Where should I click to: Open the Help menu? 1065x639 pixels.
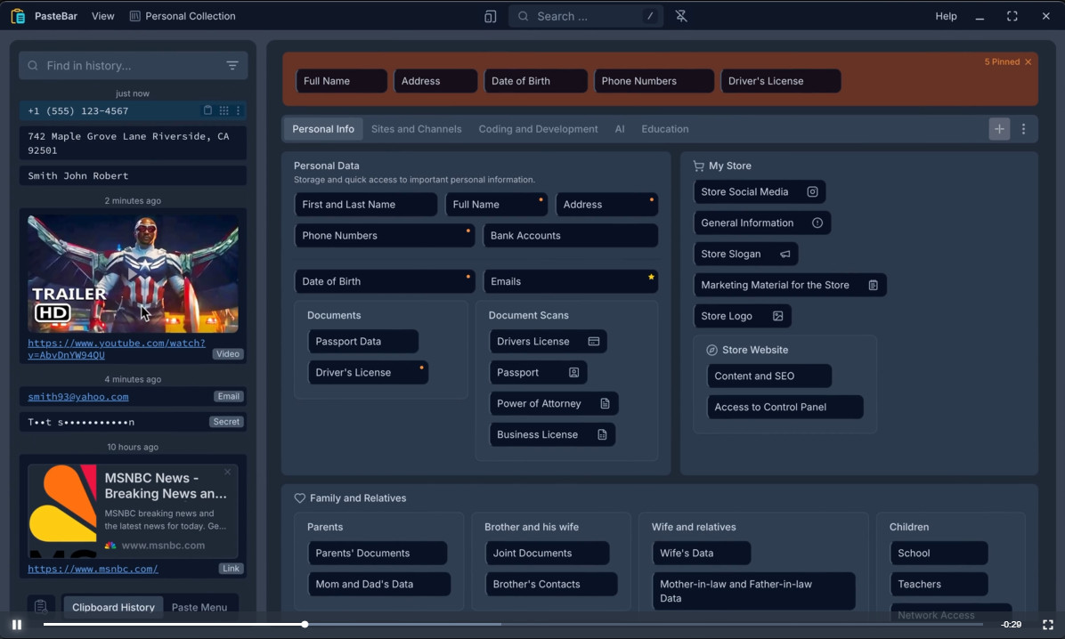pos(946,16)
